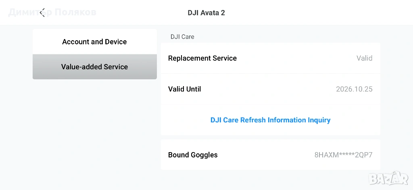Screen dimensions: 413x190
Task: Click the 2026.10.25 expiry date
Action: pos(354,89)
